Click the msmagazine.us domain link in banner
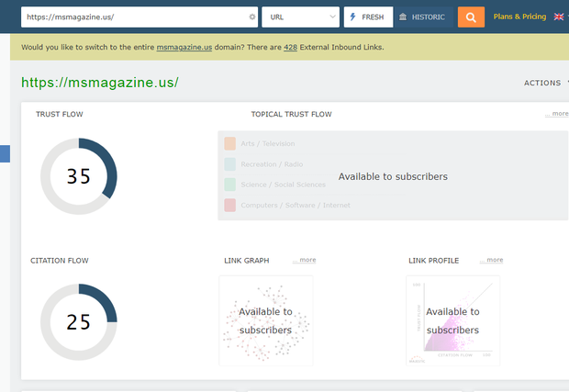The width and height of the screenshot is (569, 392). (x=184, y=47)
